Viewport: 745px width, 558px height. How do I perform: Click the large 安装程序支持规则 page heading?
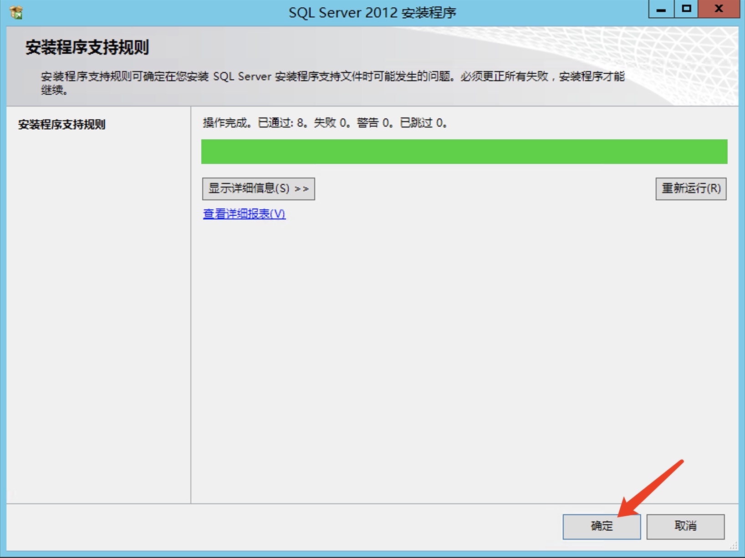pos(87,47)
